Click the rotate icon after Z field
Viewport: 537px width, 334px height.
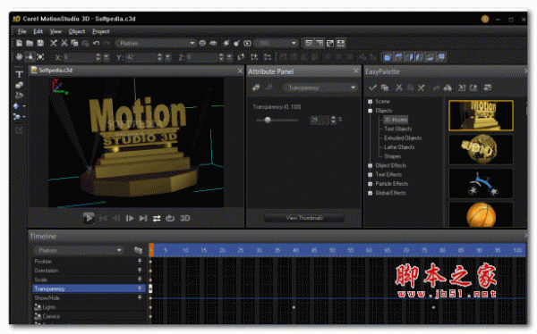click(x=241, y=57)
